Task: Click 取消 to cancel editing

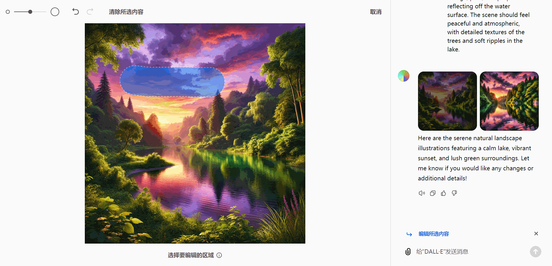Action: click(376, 12)
